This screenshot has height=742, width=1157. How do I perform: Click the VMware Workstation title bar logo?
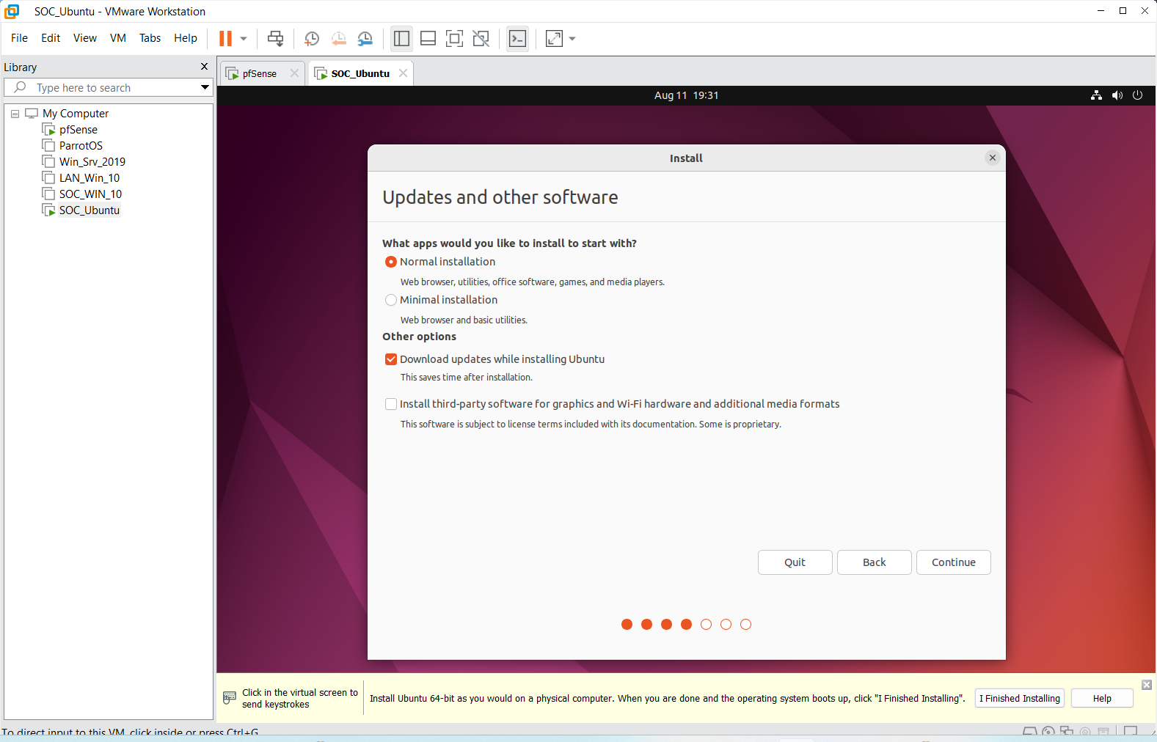12,11
